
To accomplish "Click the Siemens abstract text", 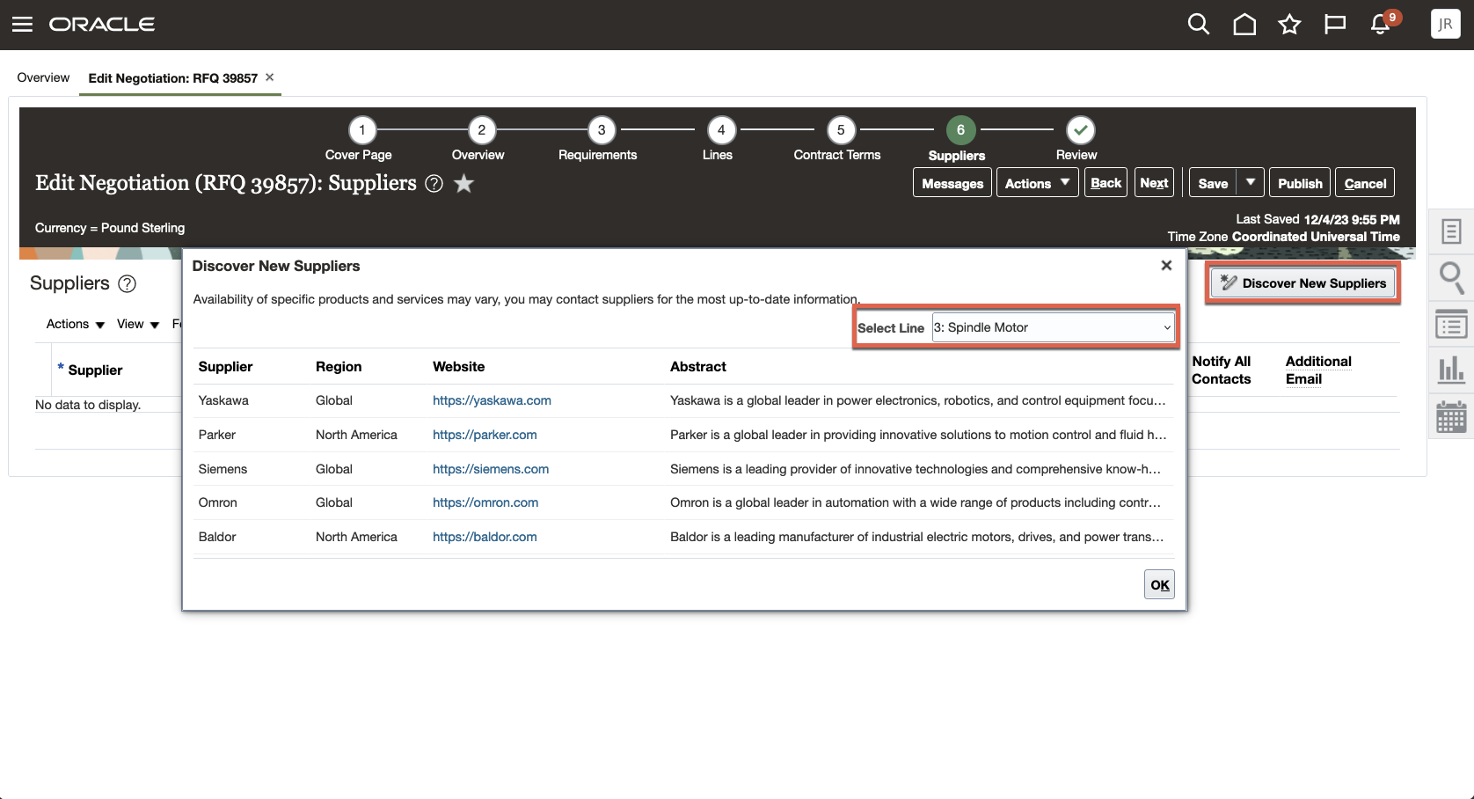I will [916, 469].
